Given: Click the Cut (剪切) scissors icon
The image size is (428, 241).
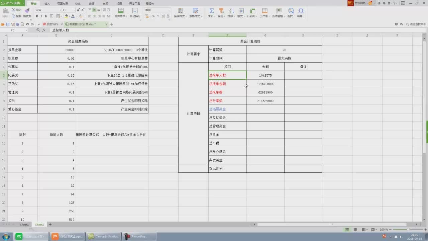Looking at the screenshot, I should click(13, 10).
